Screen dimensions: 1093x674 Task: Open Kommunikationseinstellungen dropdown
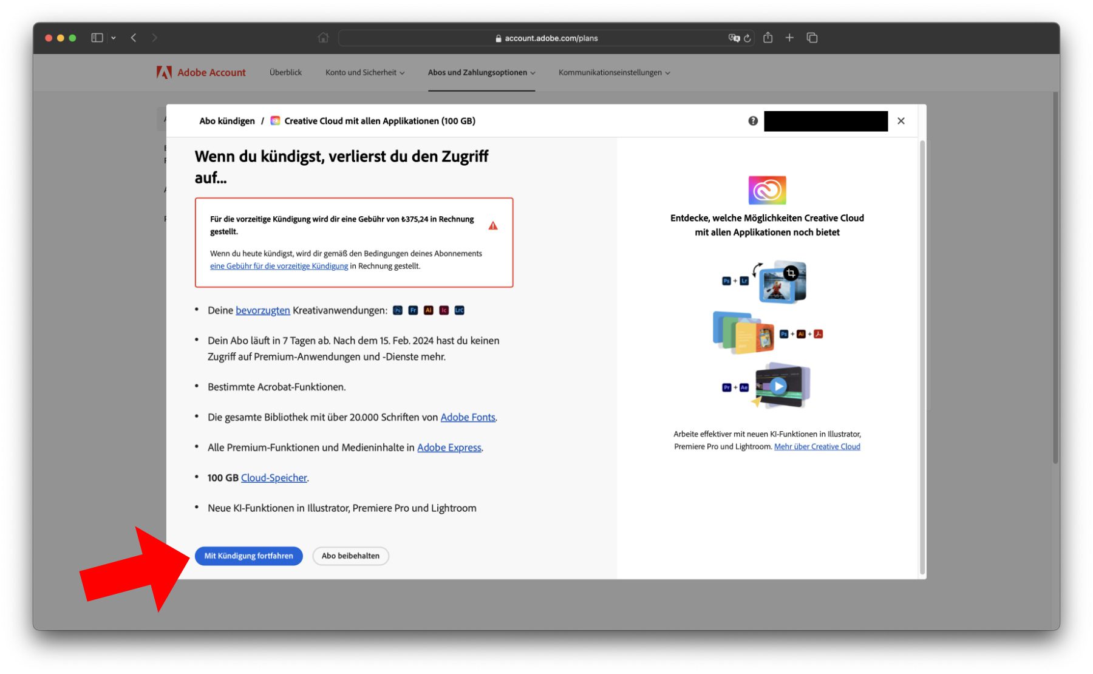pyautogui.click(x=614, y=72)
